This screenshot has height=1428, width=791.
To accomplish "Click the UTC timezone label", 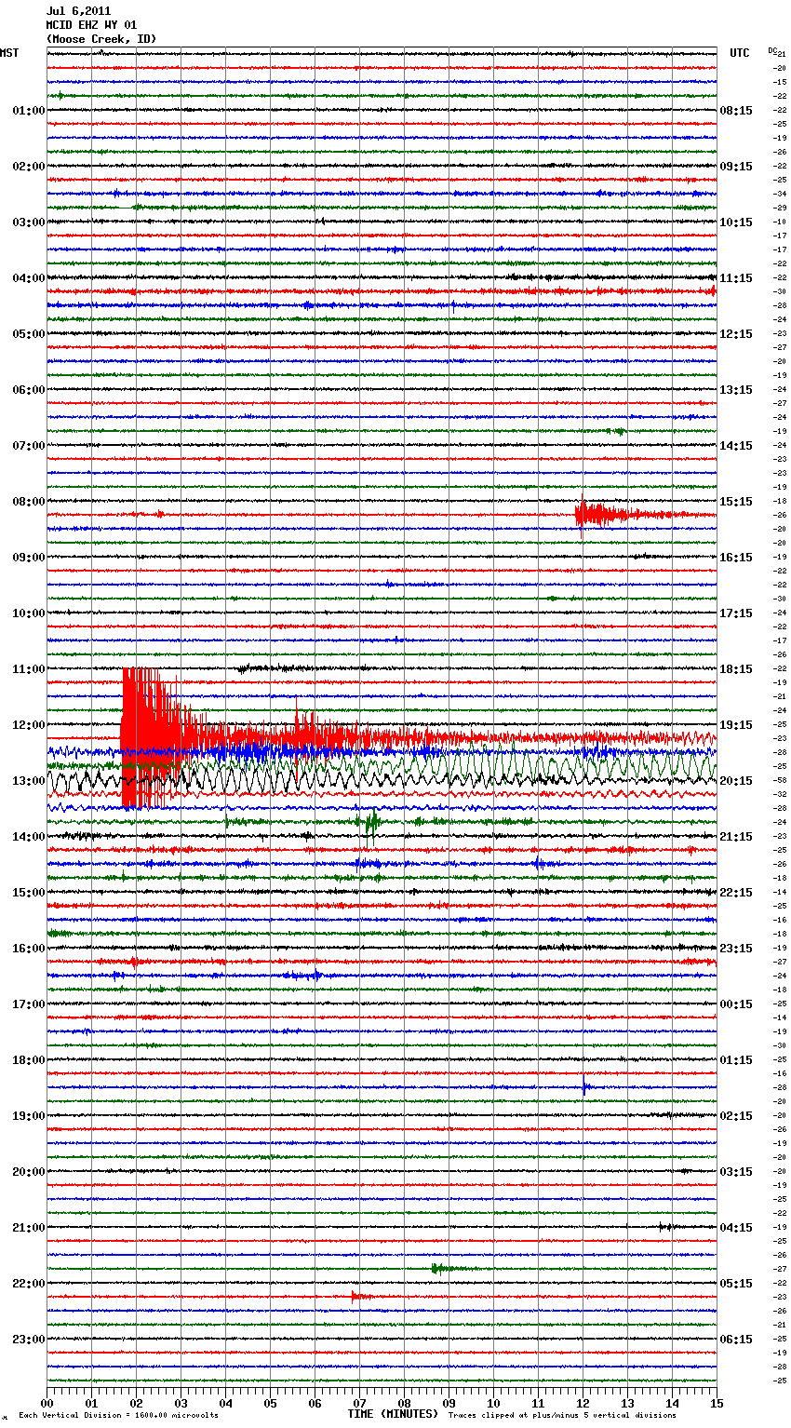I will (x=740, y=53).
